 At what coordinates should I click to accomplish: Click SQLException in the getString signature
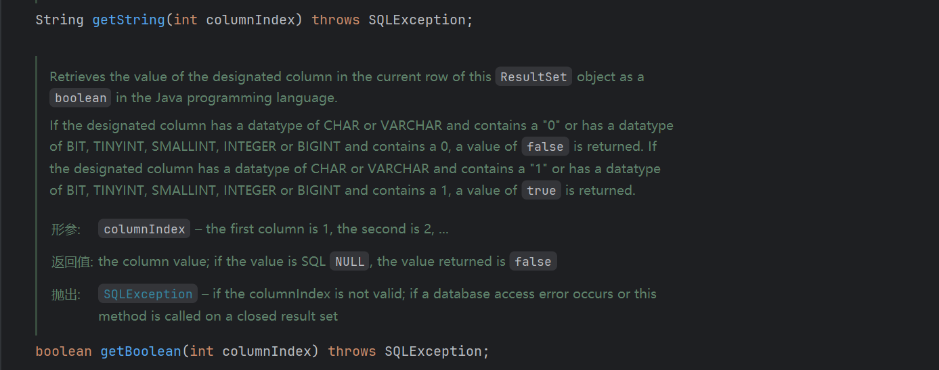417,20
